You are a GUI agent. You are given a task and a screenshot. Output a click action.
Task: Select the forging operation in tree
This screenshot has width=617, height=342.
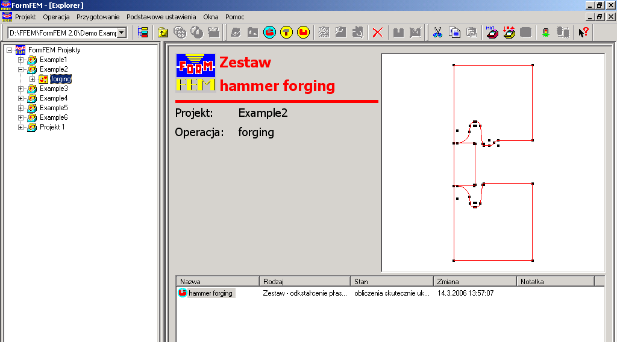click(x=61, y=79)
